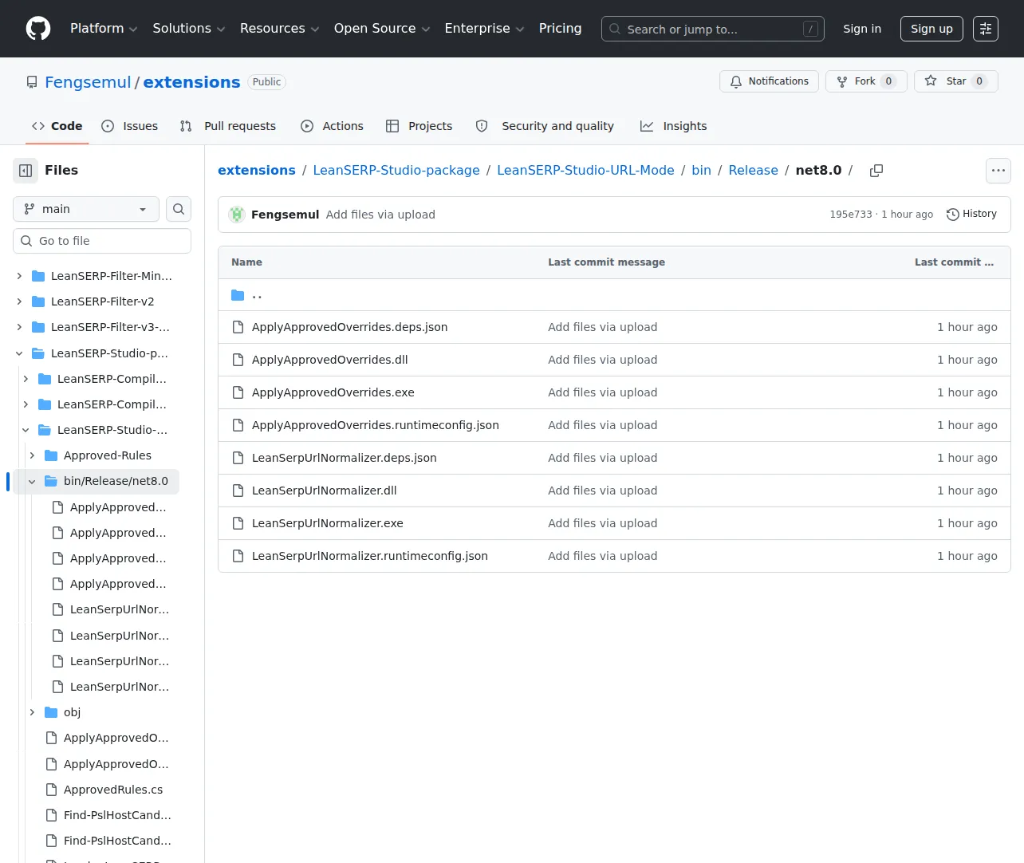
Task: Open the Actions tab
Action: point(332,126)
